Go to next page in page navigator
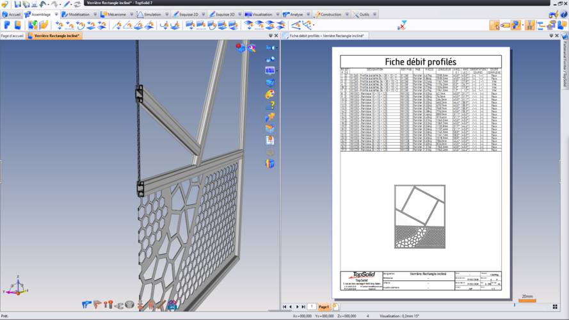This screenshot has height=320, width=569. point(298,307)
